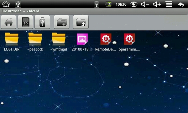188x113 pixels.
Task: Tap the 10h36 clock
Action: 121,4
